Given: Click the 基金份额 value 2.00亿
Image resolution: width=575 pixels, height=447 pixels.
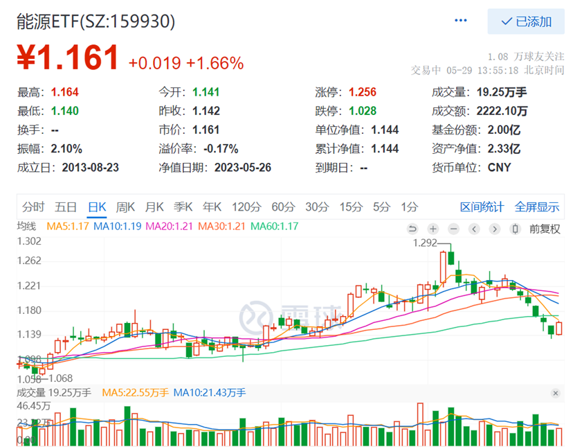Looking at the screenshot, I should (504, 130).
